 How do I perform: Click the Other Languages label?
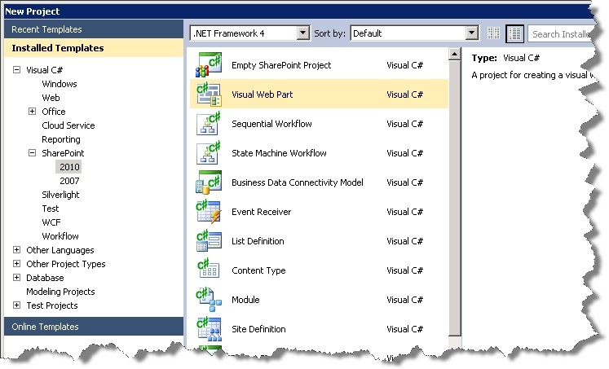pyautogui.click(x=60, y=250)
